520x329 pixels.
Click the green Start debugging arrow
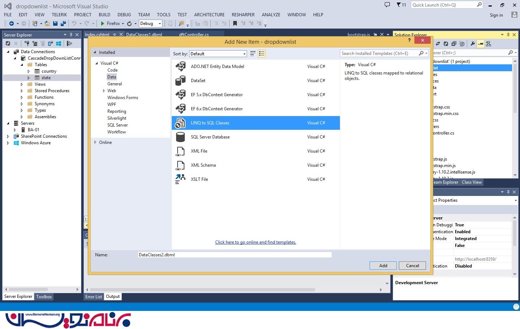[x=103, y=23]
